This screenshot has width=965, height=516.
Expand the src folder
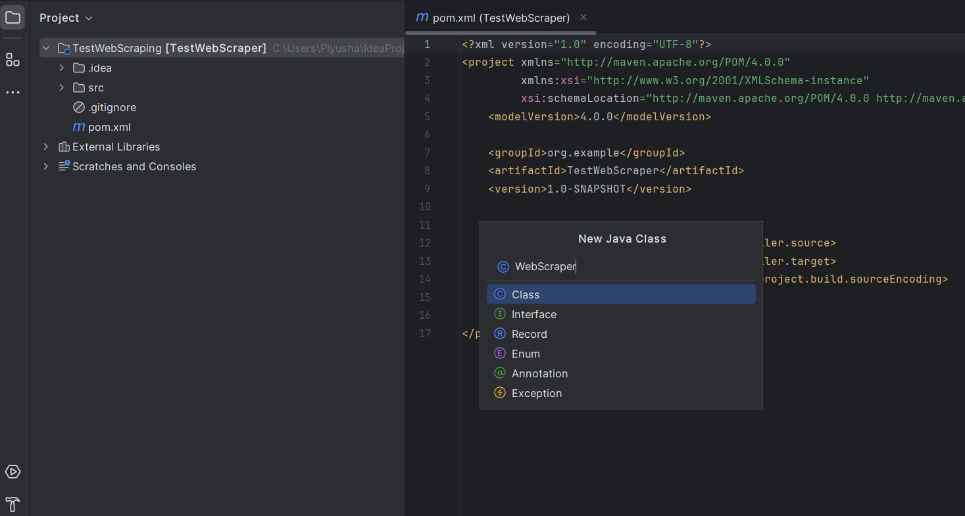click(x=61, y=87)
